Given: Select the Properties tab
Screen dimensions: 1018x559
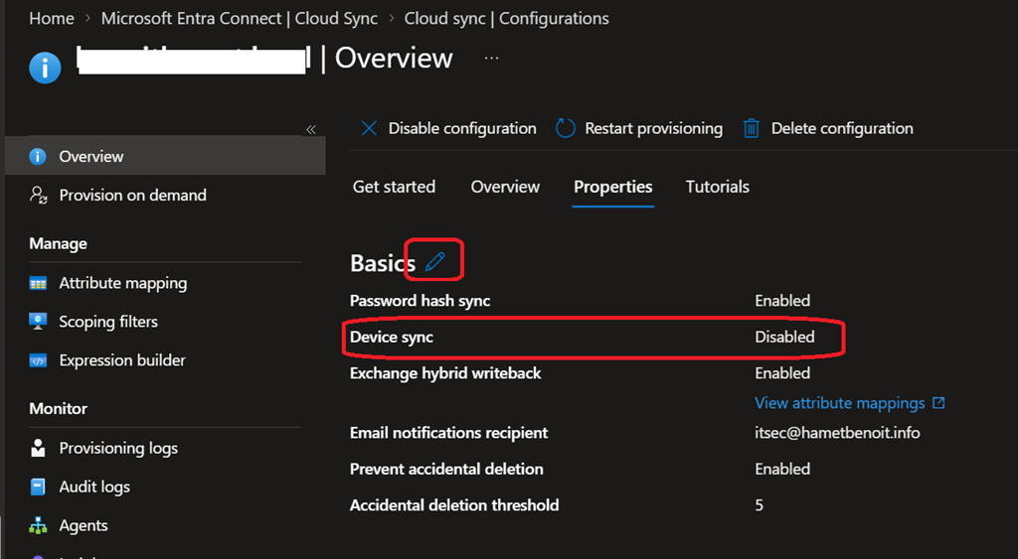Looking at the screenshot, I should 612,187.
